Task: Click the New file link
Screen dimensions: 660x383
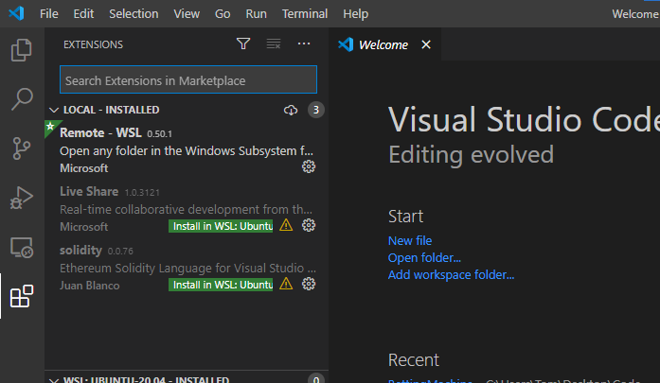Action: (x=410, y=240)
